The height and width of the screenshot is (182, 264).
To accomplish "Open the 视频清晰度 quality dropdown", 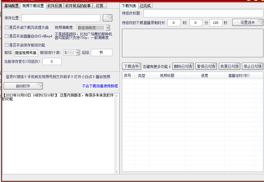I will pyautogui.click(x=108, y=28).
